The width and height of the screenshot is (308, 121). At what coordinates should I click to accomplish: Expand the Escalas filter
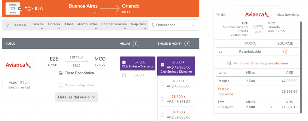coord(37,25)
